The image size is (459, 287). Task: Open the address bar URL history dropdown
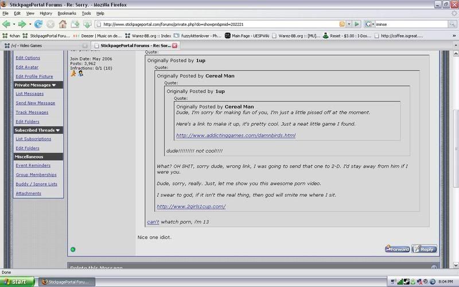[x=349, y=24]
